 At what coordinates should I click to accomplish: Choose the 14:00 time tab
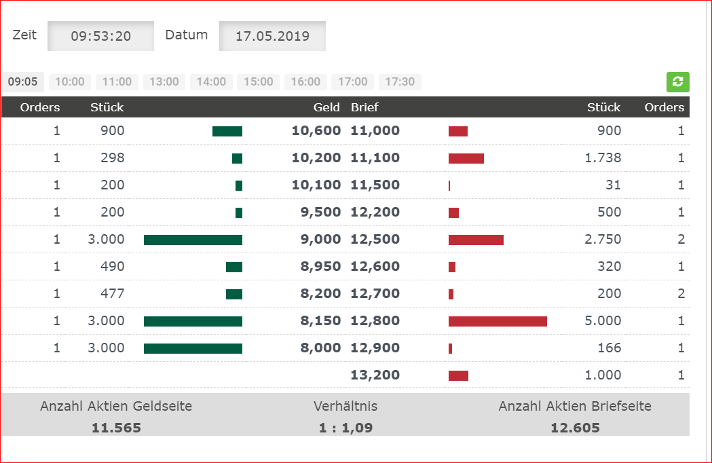[x=211, y=82]
